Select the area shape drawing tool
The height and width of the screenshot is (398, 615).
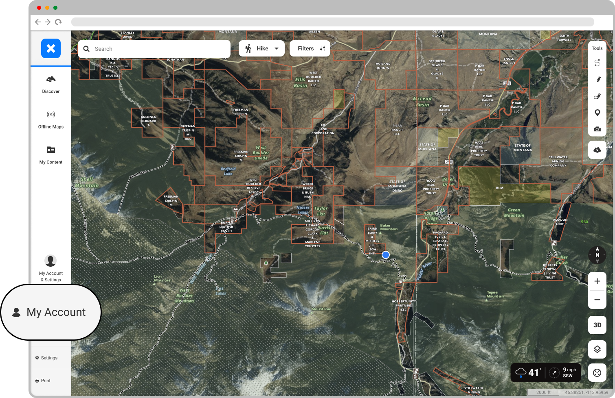click(x=597, y=96)
